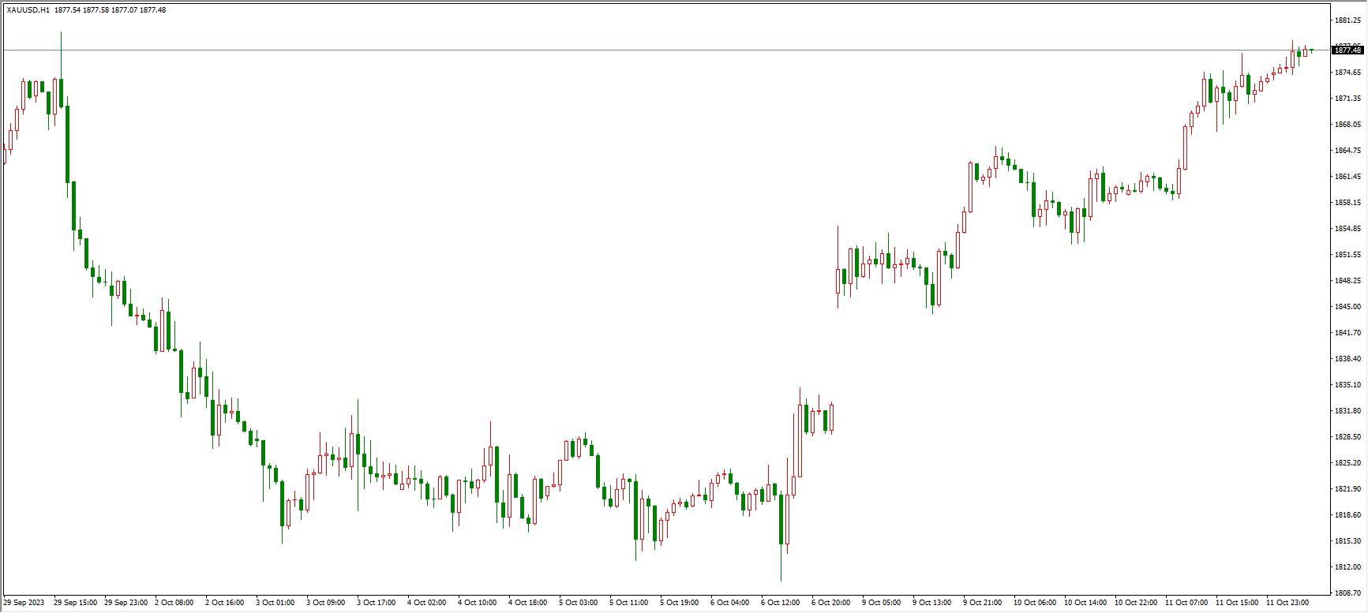Click the 4 Oct 02:00 time label
This screenshot has width=1368, height=613.
click(427, 604)
